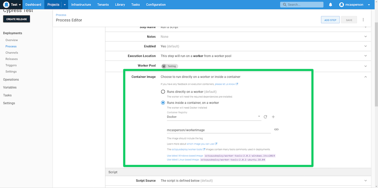Go to Variables in the sidebar

click(x=10, y=87)
